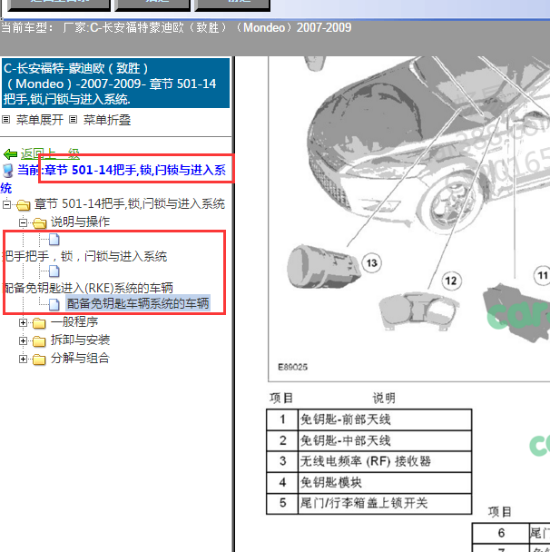Select 章节 501-14把手,锁,闩锁与进入系统 tree item
Viewport: 550px width, 552px height.
pos(130,204)
